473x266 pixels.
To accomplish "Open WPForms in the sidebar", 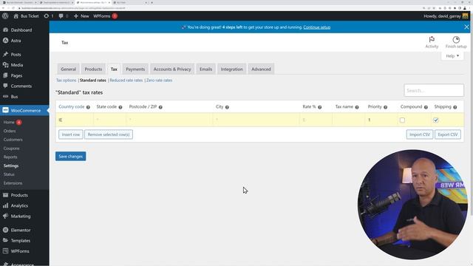I will (x=20, y=251).
